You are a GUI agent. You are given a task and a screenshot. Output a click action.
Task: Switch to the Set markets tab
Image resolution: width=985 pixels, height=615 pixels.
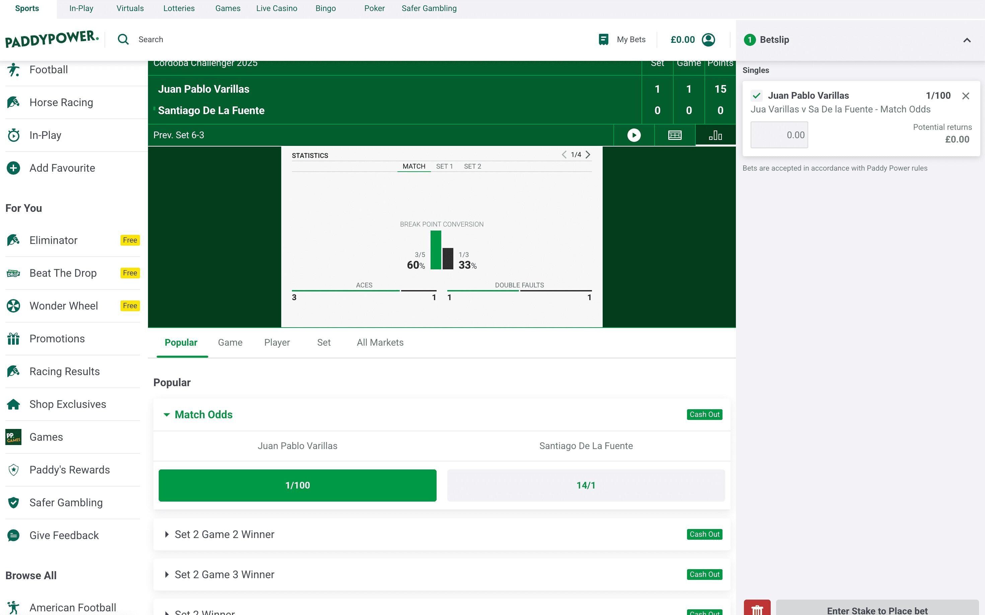[323, 343]
